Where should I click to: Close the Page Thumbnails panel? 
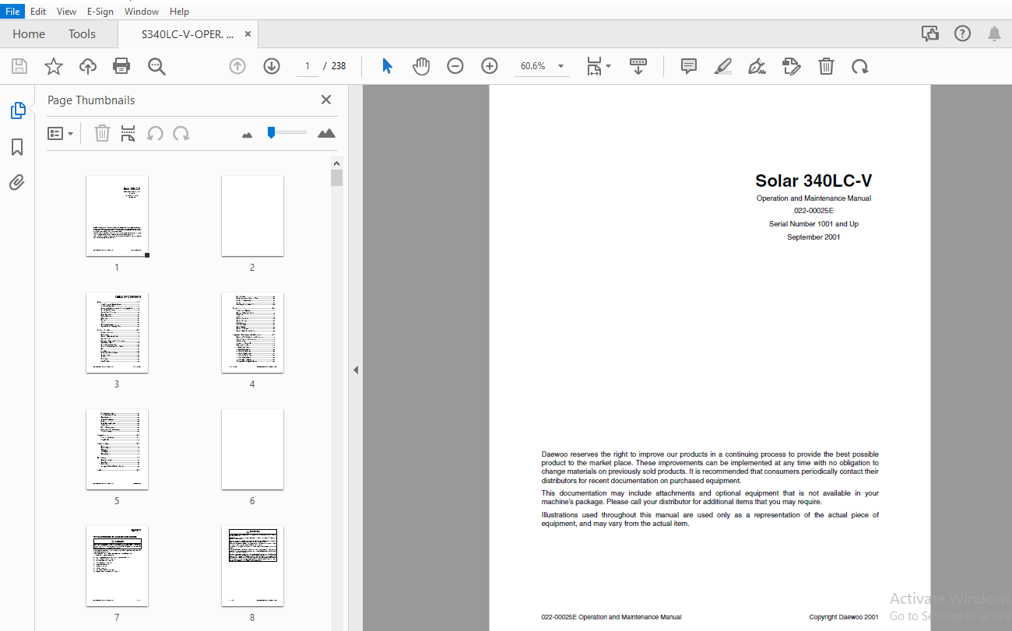pos(326,100)
